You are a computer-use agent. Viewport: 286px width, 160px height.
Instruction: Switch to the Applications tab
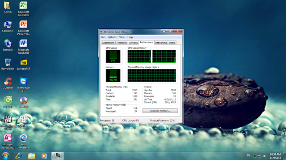tap(108, 43)
